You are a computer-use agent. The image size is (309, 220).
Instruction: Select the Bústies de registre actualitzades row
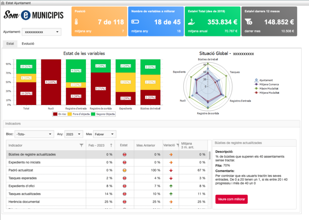[107, 155]
